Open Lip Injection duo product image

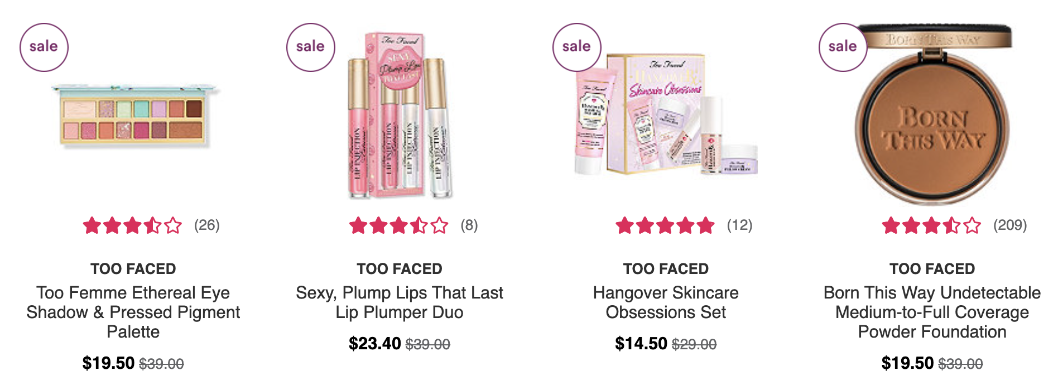click(x=400, y=116)
